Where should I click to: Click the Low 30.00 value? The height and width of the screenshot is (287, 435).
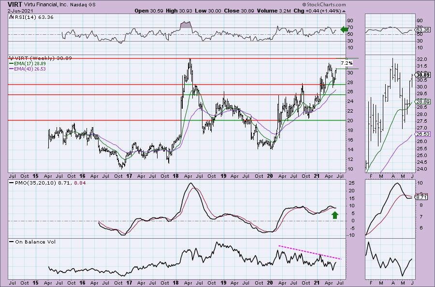[x=207, y=11]
